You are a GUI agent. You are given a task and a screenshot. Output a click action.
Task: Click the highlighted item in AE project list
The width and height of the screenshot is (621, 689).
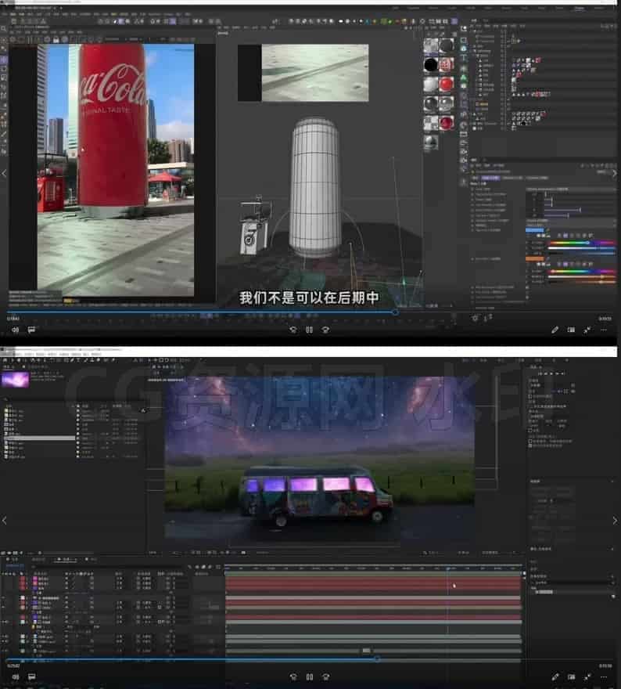[x=40, y=438]
